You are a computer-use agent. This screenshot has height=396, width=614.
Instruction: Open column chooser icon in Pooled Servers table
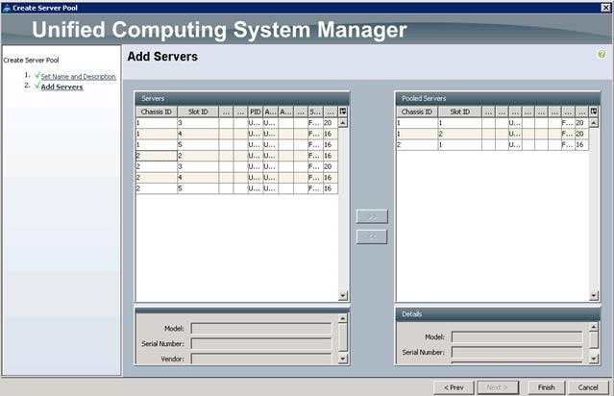point(594,111)
